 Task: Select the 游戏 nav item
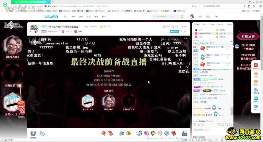[x=81, y=17]
